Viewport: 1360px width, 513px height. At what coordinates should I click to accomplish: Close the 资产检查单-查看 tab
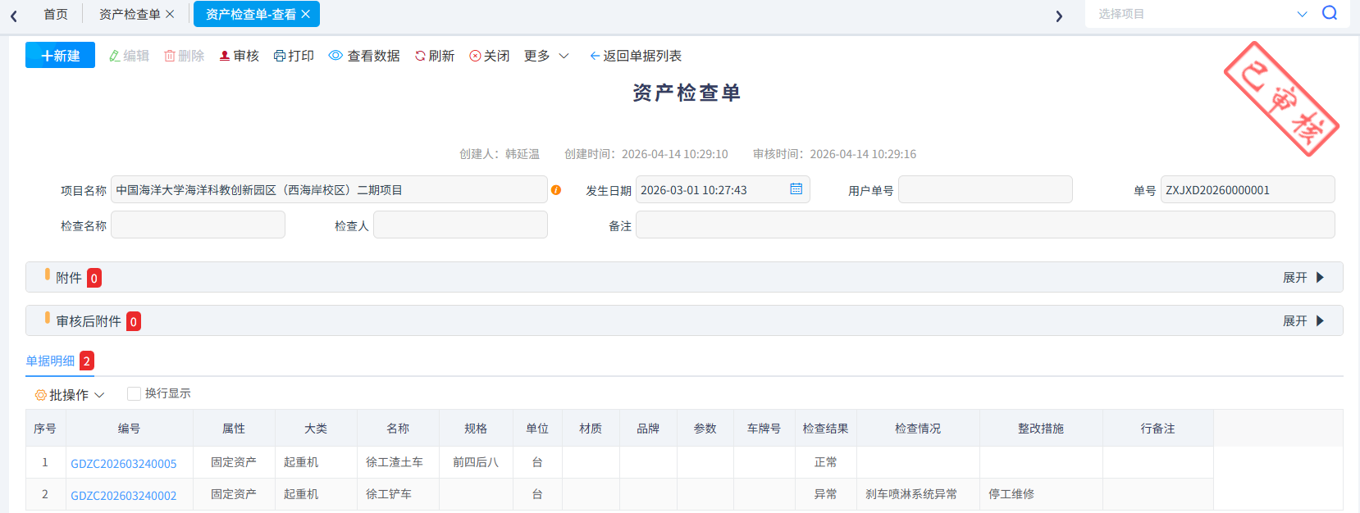tap(306, 14)
